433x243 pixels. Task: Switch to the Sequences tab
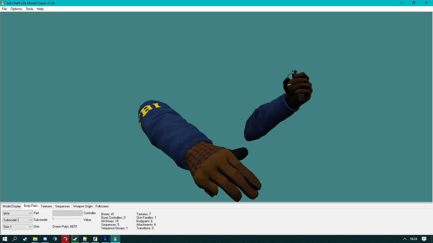click(63, 206)
